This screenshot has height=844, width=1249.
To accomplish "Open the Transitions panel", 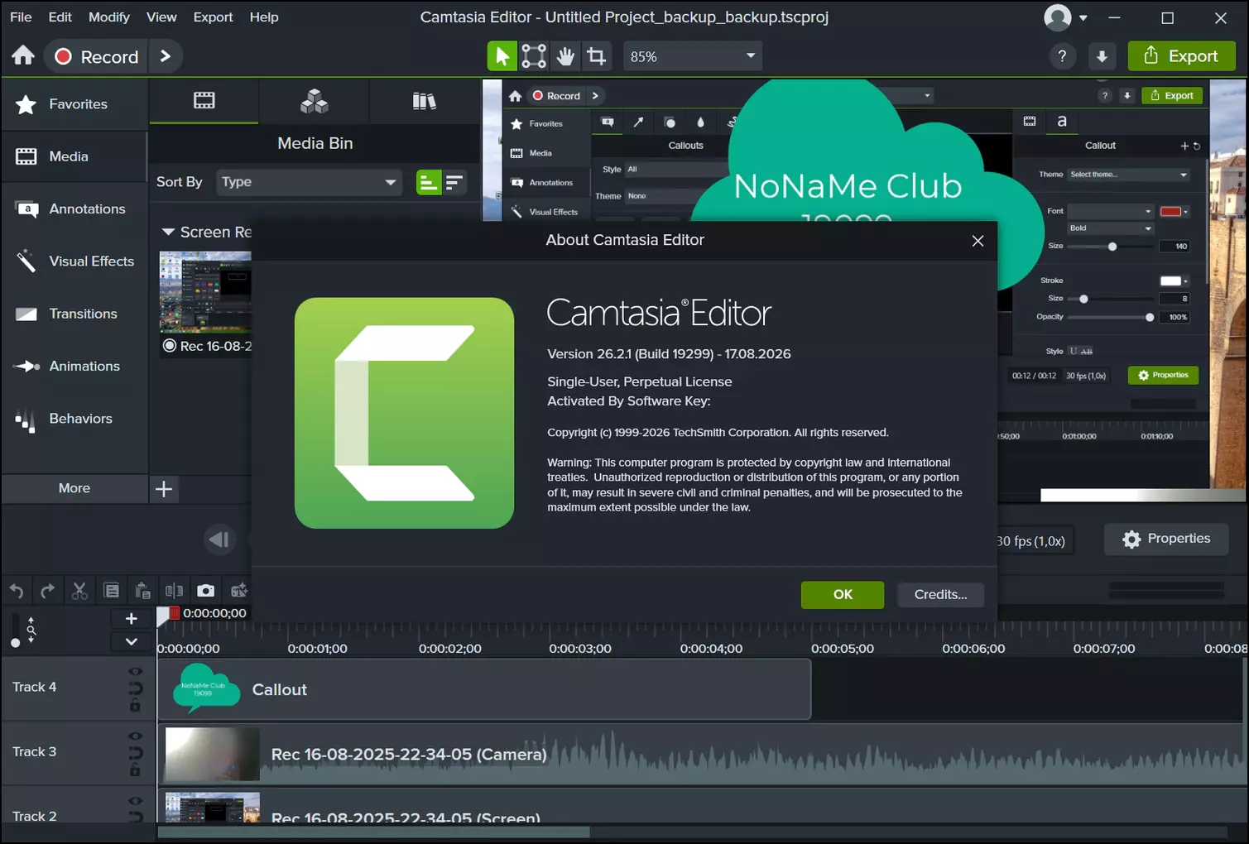I will (x=74, y=314).
